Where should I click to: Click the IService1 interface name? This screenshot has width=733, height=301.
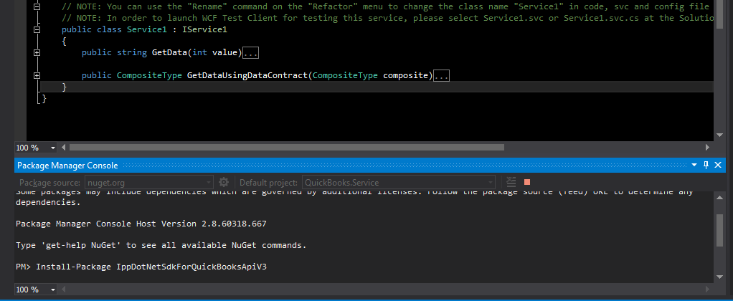(204, 29)
